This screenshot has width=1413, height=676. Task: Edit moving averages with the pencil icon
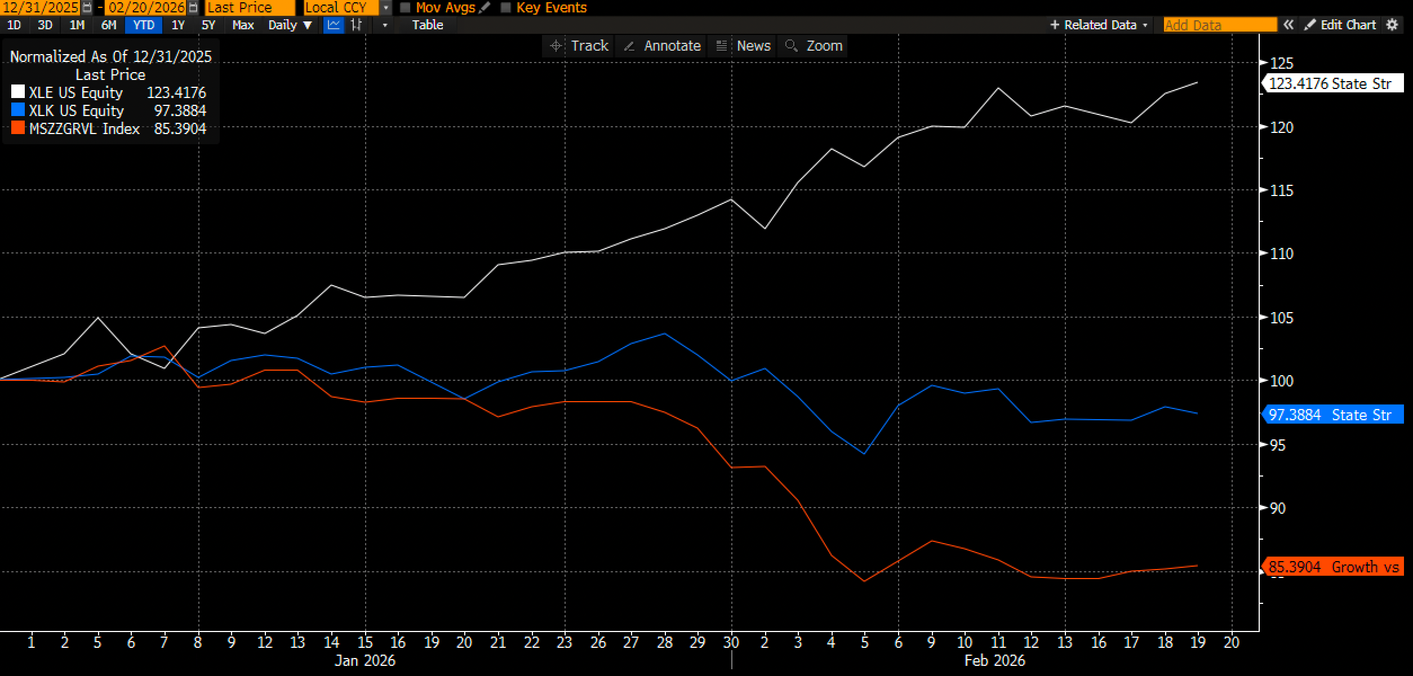pyautogui.click(x=484, y=8)
